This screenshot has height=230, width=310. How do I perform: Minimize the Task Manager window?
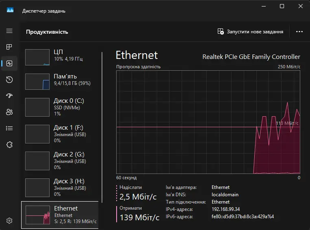(x=264, y=6)
